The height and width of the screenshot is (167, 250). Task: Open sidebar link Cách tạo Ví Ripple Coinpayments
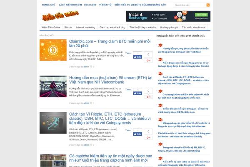click(184, 80)
